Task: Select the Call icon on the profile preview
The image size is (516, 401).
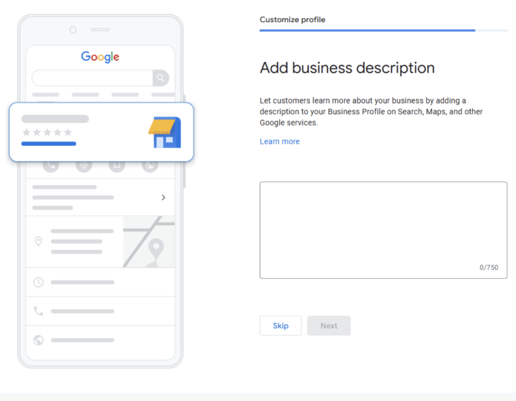Action: coord(51,165)
